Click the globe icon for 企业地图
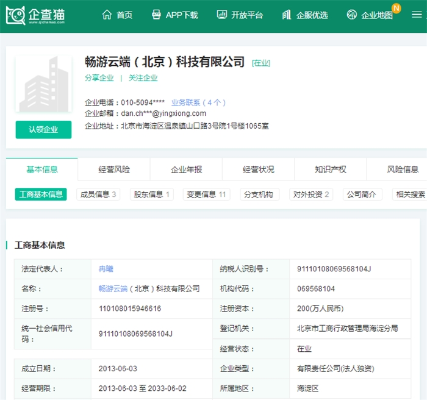Image resolution: width=427 pixels, height=400 pixels. (x=352, y=15)
